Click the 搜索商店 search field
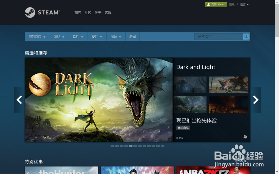Screen dimensions: 279x174 point(218,37)
